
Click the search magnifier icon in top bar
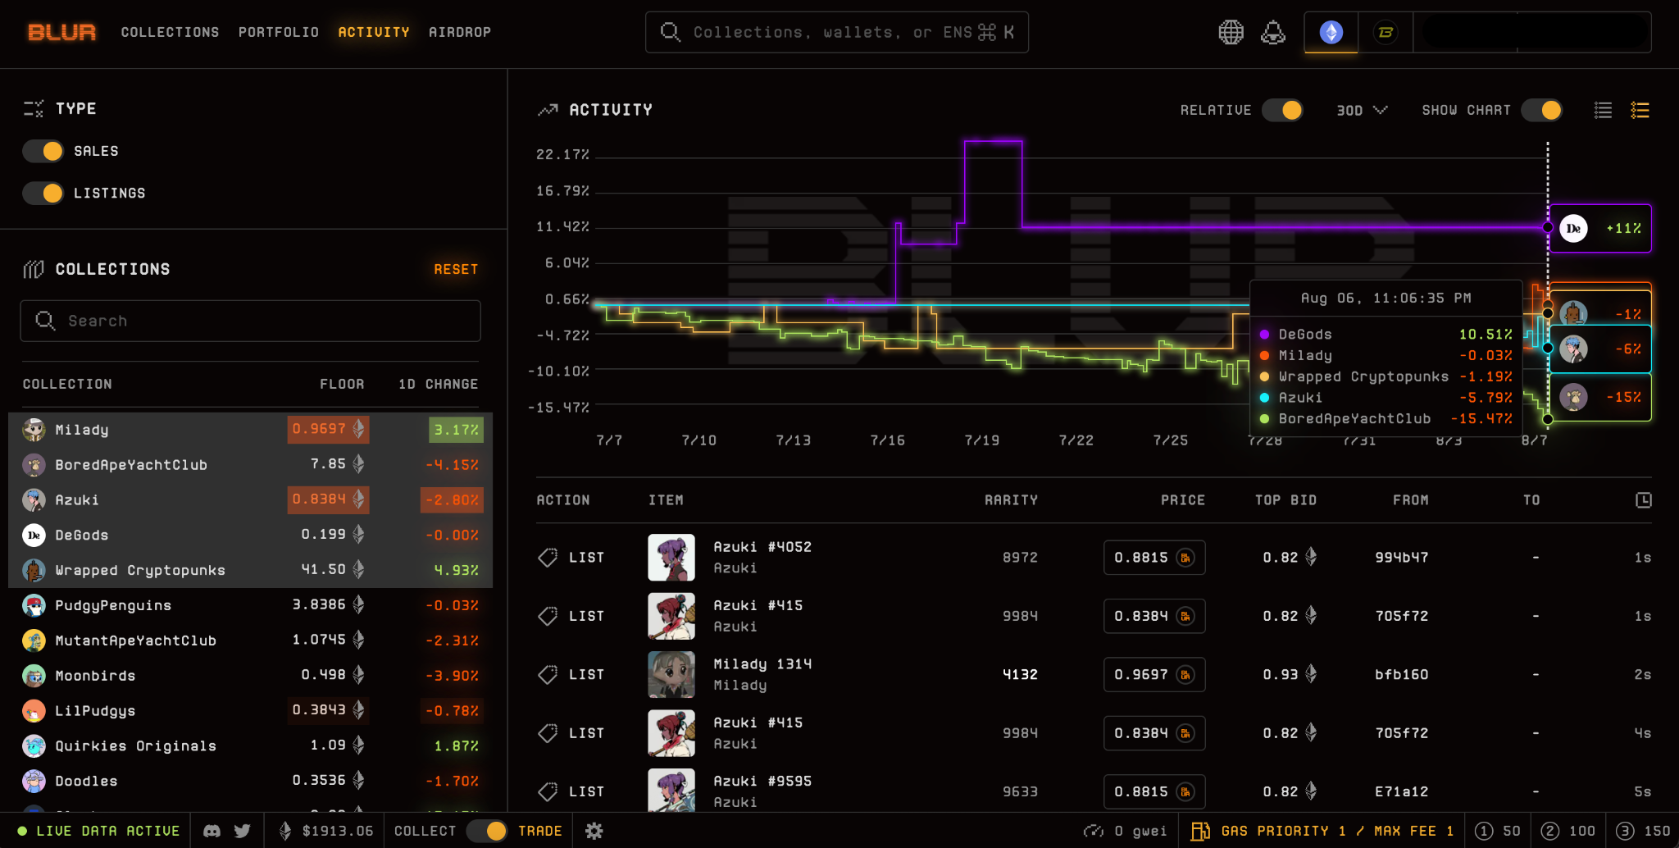(671, 32)
